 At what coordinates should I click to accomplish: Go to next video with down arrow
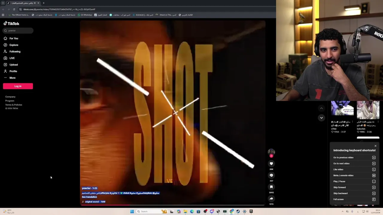click(321, 118)
